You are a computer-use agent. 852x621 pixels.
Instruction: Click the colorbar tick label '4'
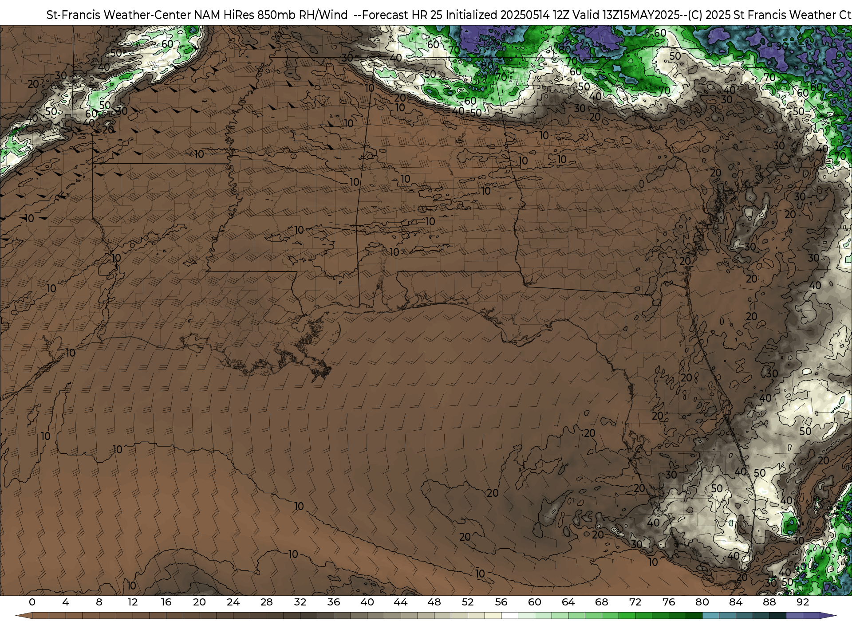pyautogui.click(x=66, y=602)
